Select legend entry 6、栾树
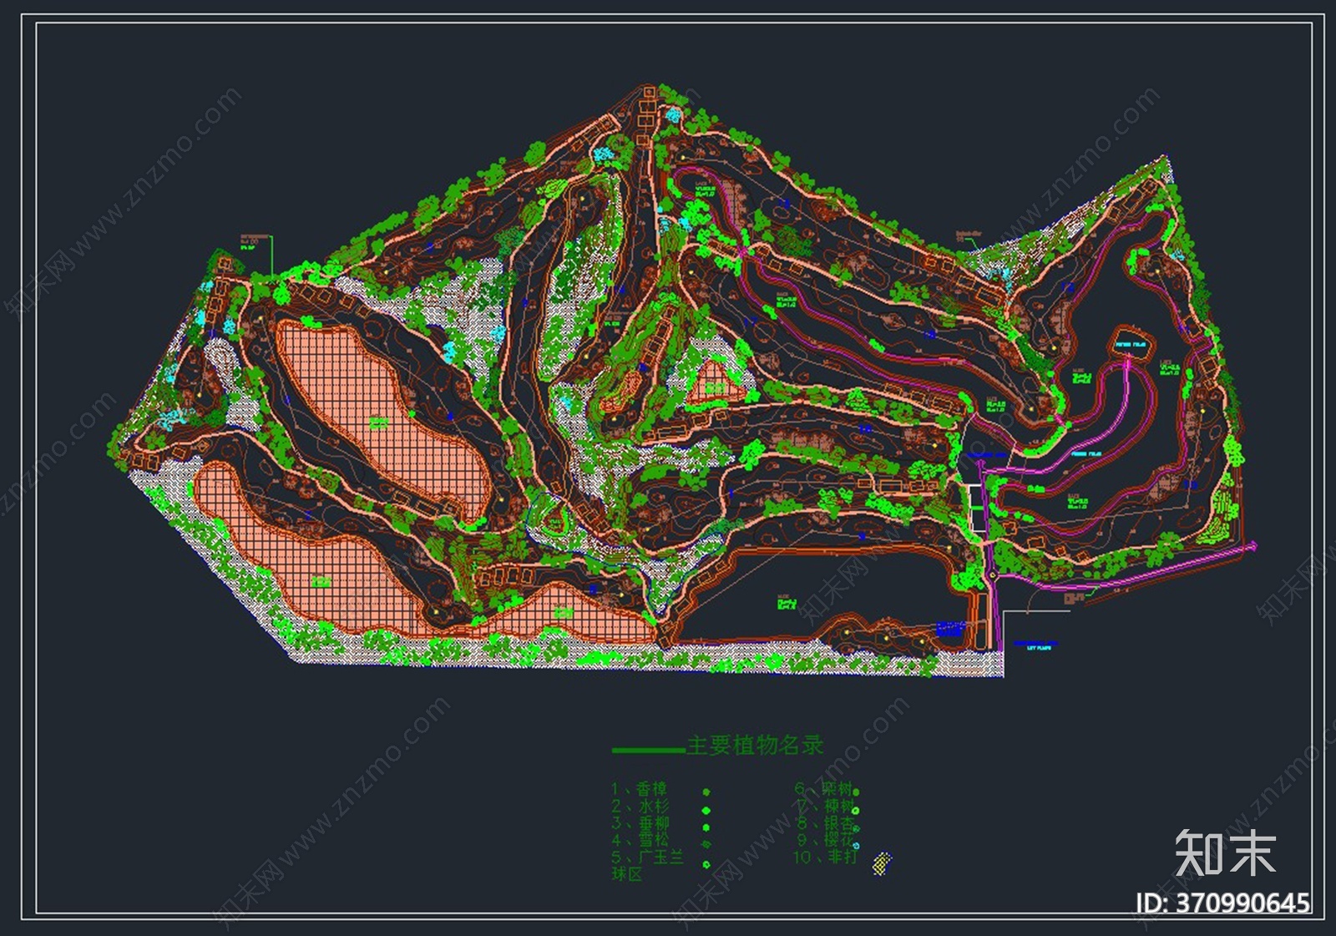The image size is (1336, 936). coord(823,789)
